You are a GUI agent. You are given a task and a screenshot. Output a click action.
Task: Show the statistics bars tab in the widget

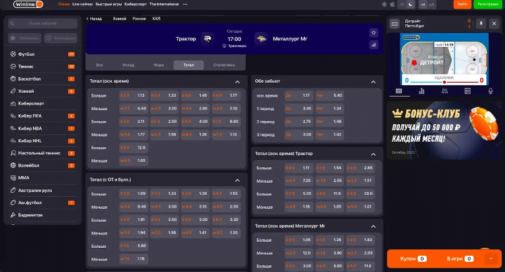422,91
